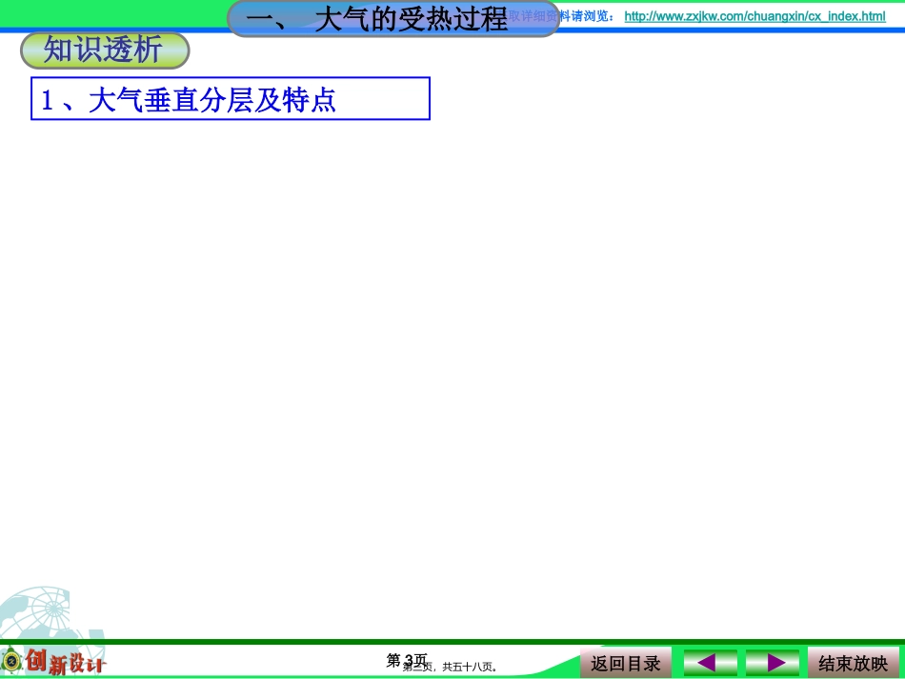
Task: Open the zxjkw.com chuangxin link
Action: coord(754,16)
